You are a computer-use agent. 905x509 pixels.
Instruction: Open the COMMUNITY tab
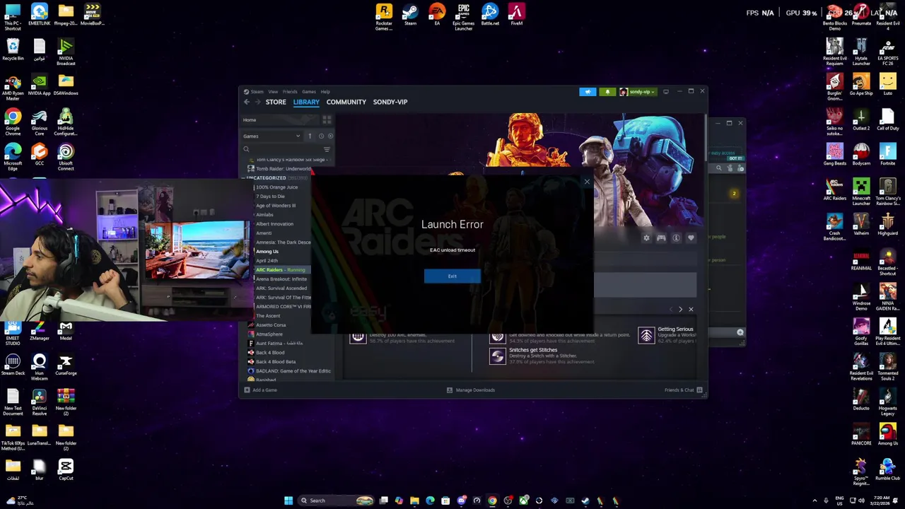pos(346,102)
